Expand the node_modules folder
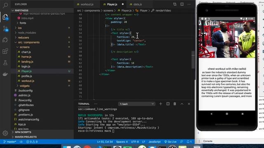The width and height of the screenshot is (264, 148). (x=27, y=33)
